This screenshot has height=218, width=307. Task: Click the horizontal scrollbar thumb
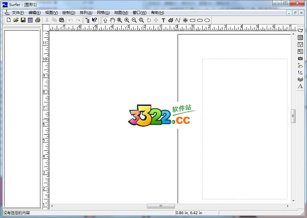tap(161, 206)
